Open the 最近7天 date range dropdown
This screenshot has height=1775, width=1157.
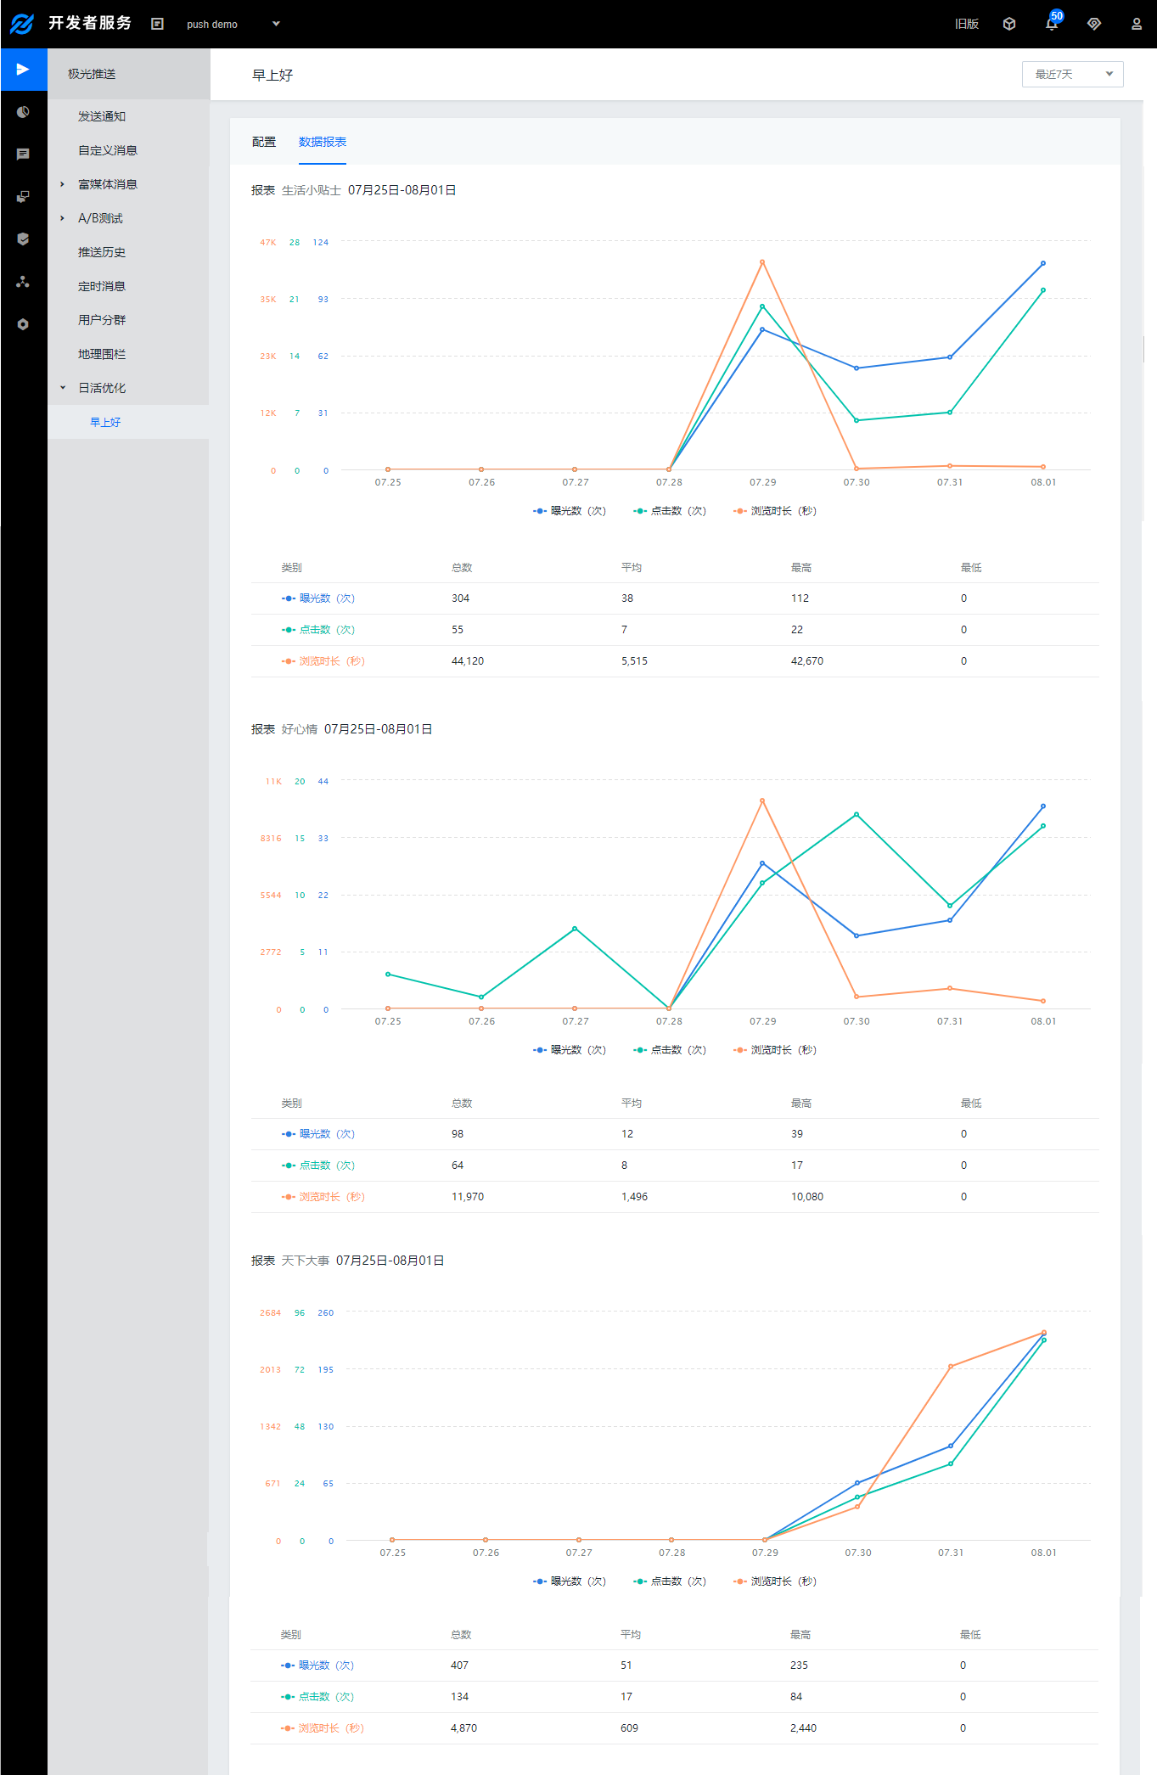(x=1072, y=74)
